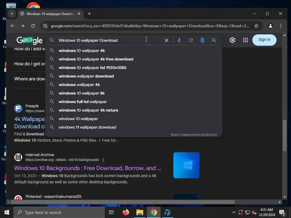Open Chrome three-dot menu
The height and width of the screenshot is (218, 291).
pos(280,26)
